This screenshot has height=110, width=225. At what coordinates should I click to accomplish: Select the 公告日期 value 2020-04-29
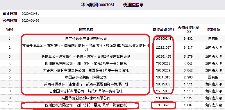(30, 21)
